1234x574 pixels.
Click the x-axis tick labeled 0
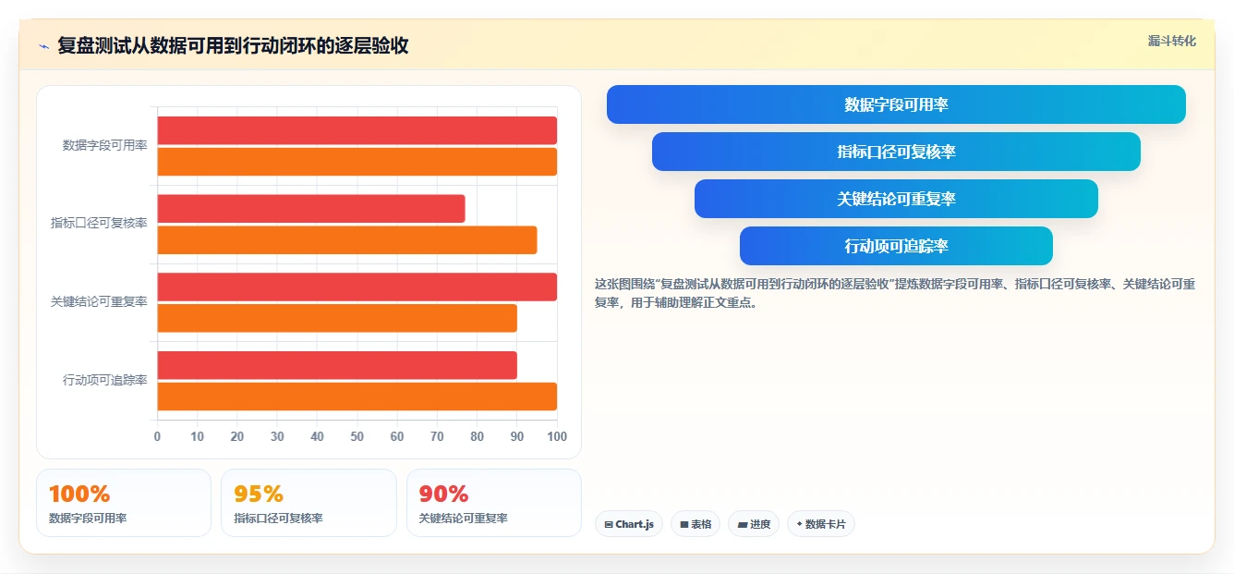pos(157,436)
